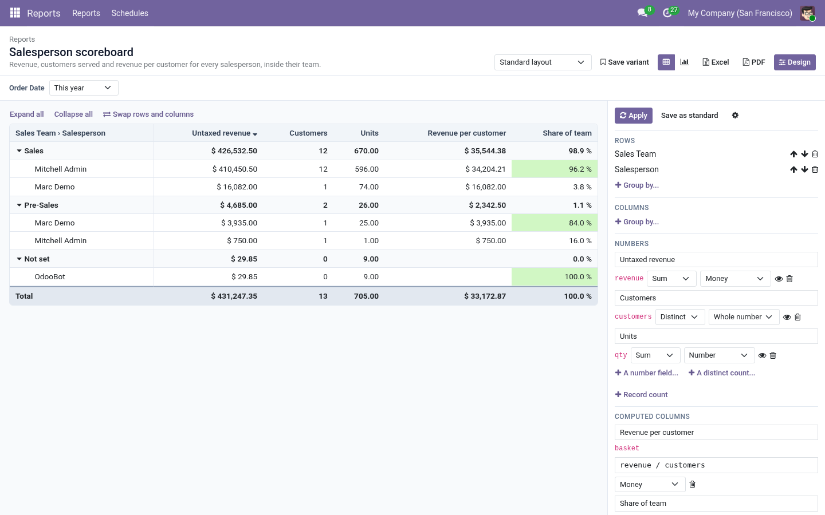Open the Standard layout dropdown
The image size is (825, 515).
(543, 62)
